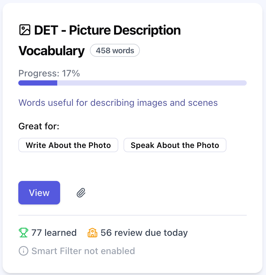The height and width of the screenshot is (275, 266).
Task: Click the word "Vocabulary" in the title
Action: click(52, 51)
